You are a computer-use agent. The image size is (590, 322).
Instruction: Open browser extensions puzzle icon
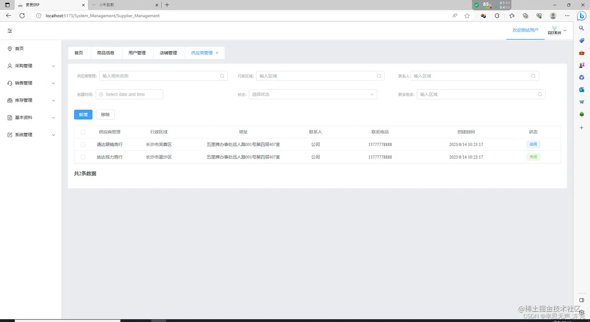tap(497, 16)
